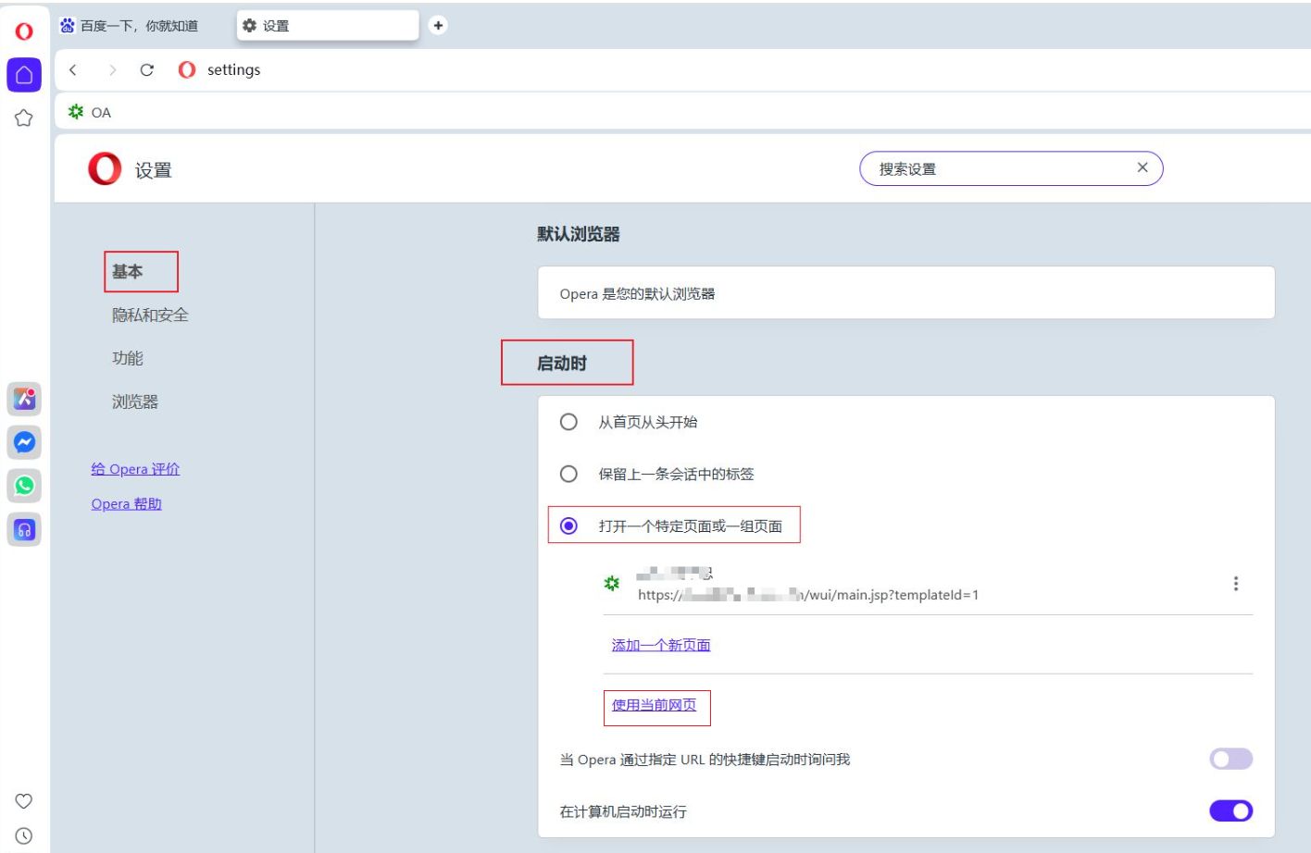This screenshot has width=1311, height=853.
Task: Toggle 在计算机启动时运行 switch
Action: pos(1230,811)
